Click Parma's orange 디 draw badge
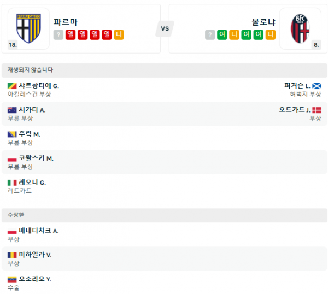The width and height of the screenshot is (328, 294). (x=119, y=35)
